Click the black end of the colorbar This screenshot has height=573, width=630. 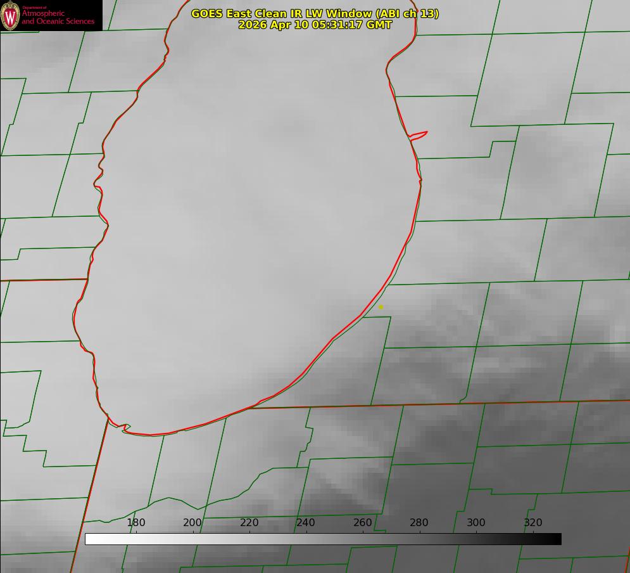click(x=555, y=539)
